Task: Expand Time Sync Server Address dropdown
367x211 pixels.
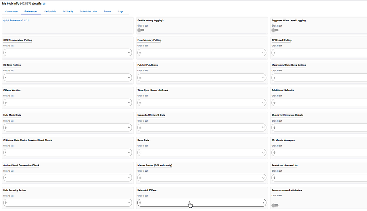Action: [x=202, y=103]
